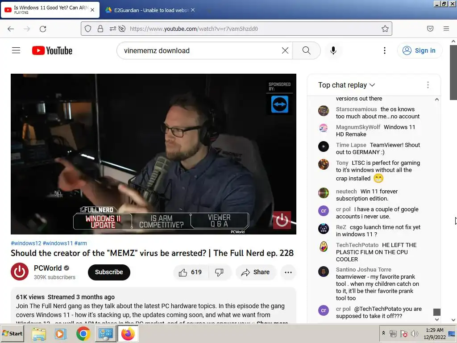Open the tracking protection shield icon
Screen dimensions: 457x343
(88, 29)
